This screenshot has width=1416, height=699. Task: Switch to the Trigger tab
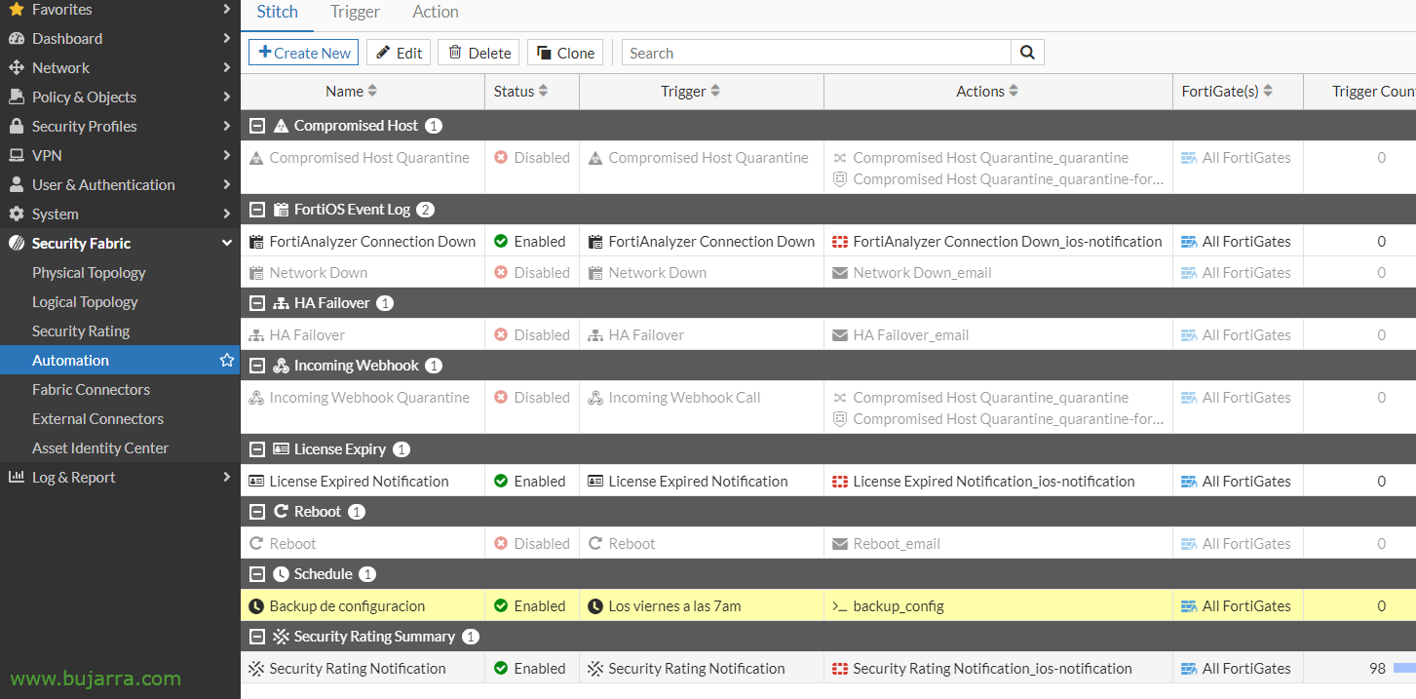point(355,12)
